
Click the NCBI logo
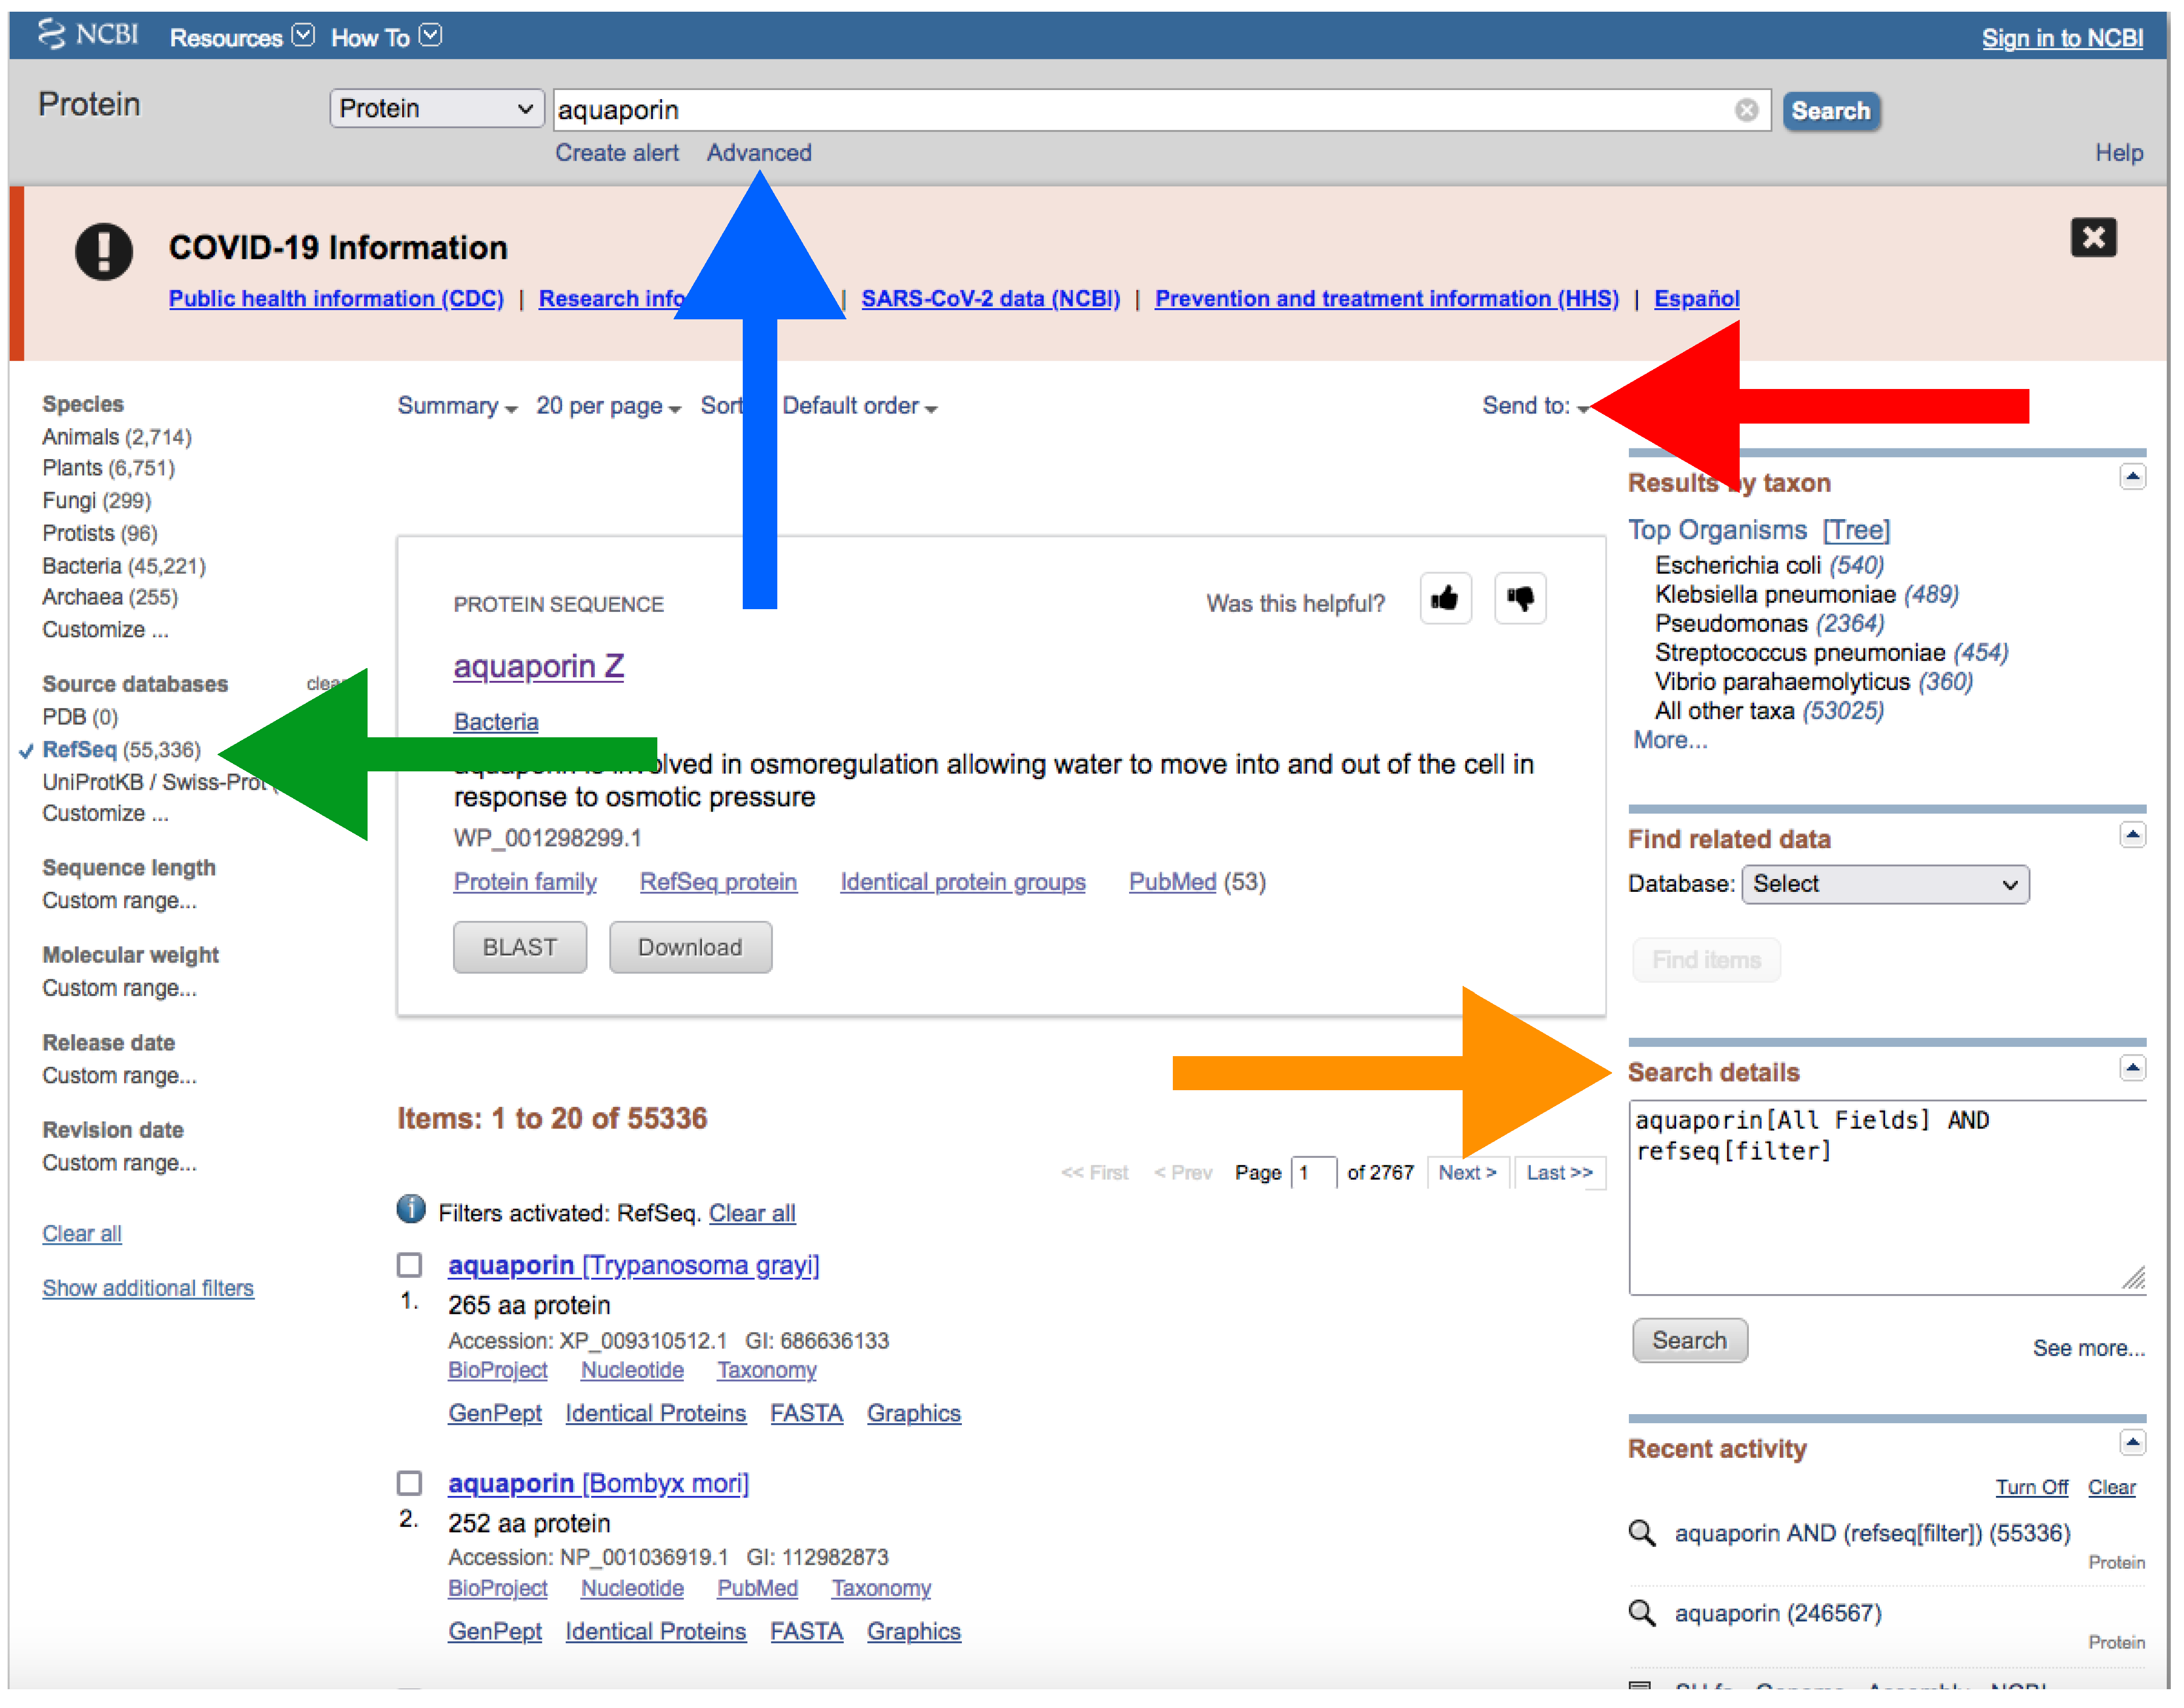pos(88,35)
